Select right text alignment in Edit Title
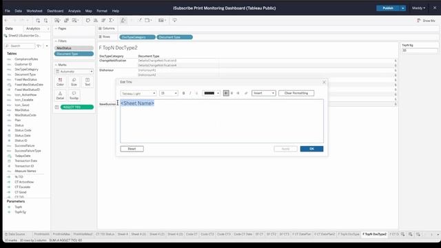Viewport: 441px width, 248px height. click(238, 93)
